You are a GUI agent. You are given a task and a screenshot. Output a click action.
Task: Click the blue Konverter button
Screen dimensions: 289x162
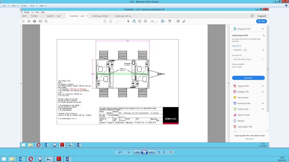click(x=248, y=78)
